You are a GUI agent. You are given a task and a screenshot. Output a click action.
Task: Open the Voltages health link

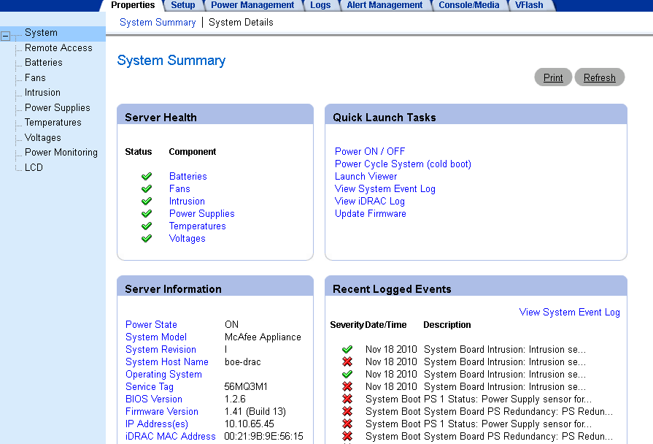187,239
